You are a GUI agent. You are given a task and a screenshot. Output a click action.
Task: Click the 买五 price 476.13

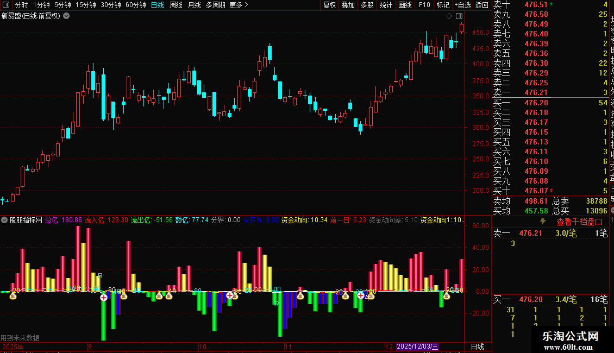[536, 142]
